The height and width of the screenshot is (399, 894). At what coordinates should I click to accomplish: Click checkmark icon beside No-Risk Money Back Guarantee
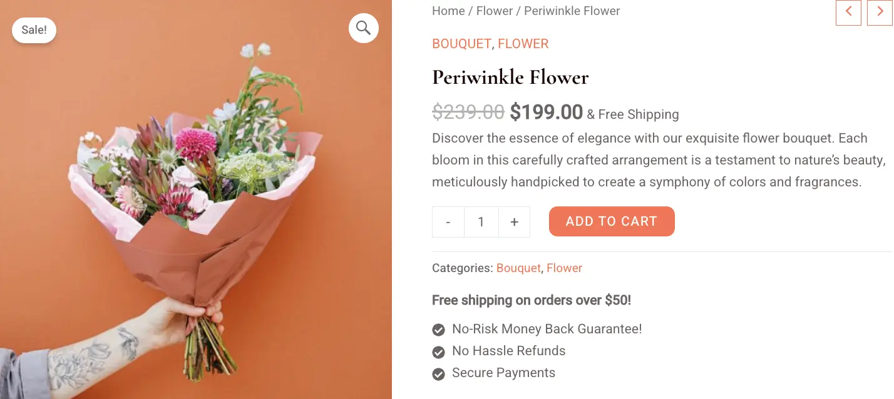(439, 330)
